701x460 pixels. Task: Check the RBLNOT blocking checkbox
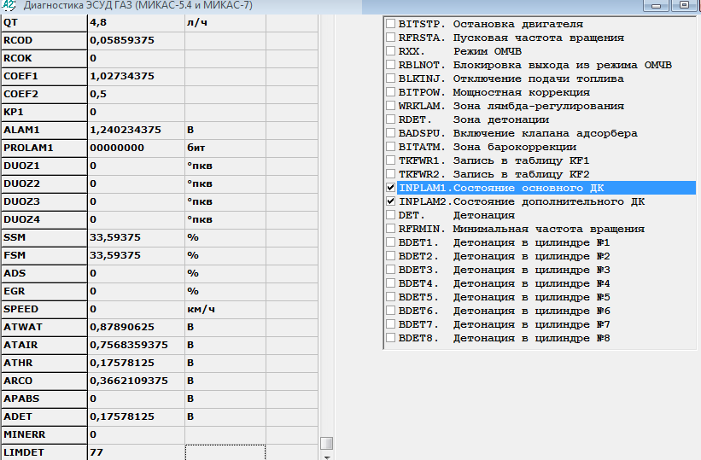(x=391, y=65)
